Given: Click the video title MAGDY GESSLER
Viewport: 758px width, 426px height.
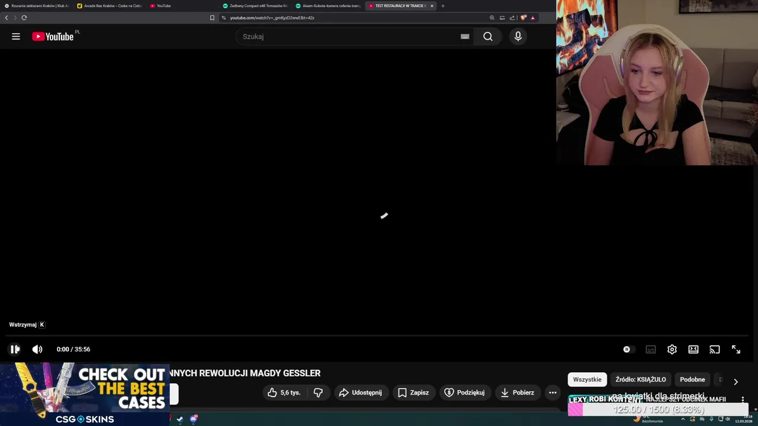Looking at the screenshot, I should [x=245, y=373].
